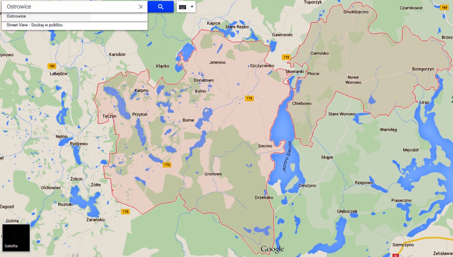Click the Gawroniec town label
The image size is (453, 257).
282,35
